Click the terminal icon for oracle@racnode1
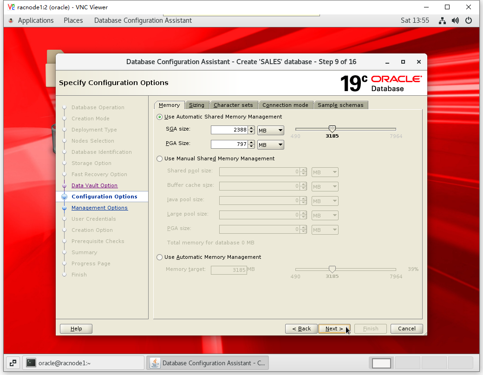 tap(31, 363)
